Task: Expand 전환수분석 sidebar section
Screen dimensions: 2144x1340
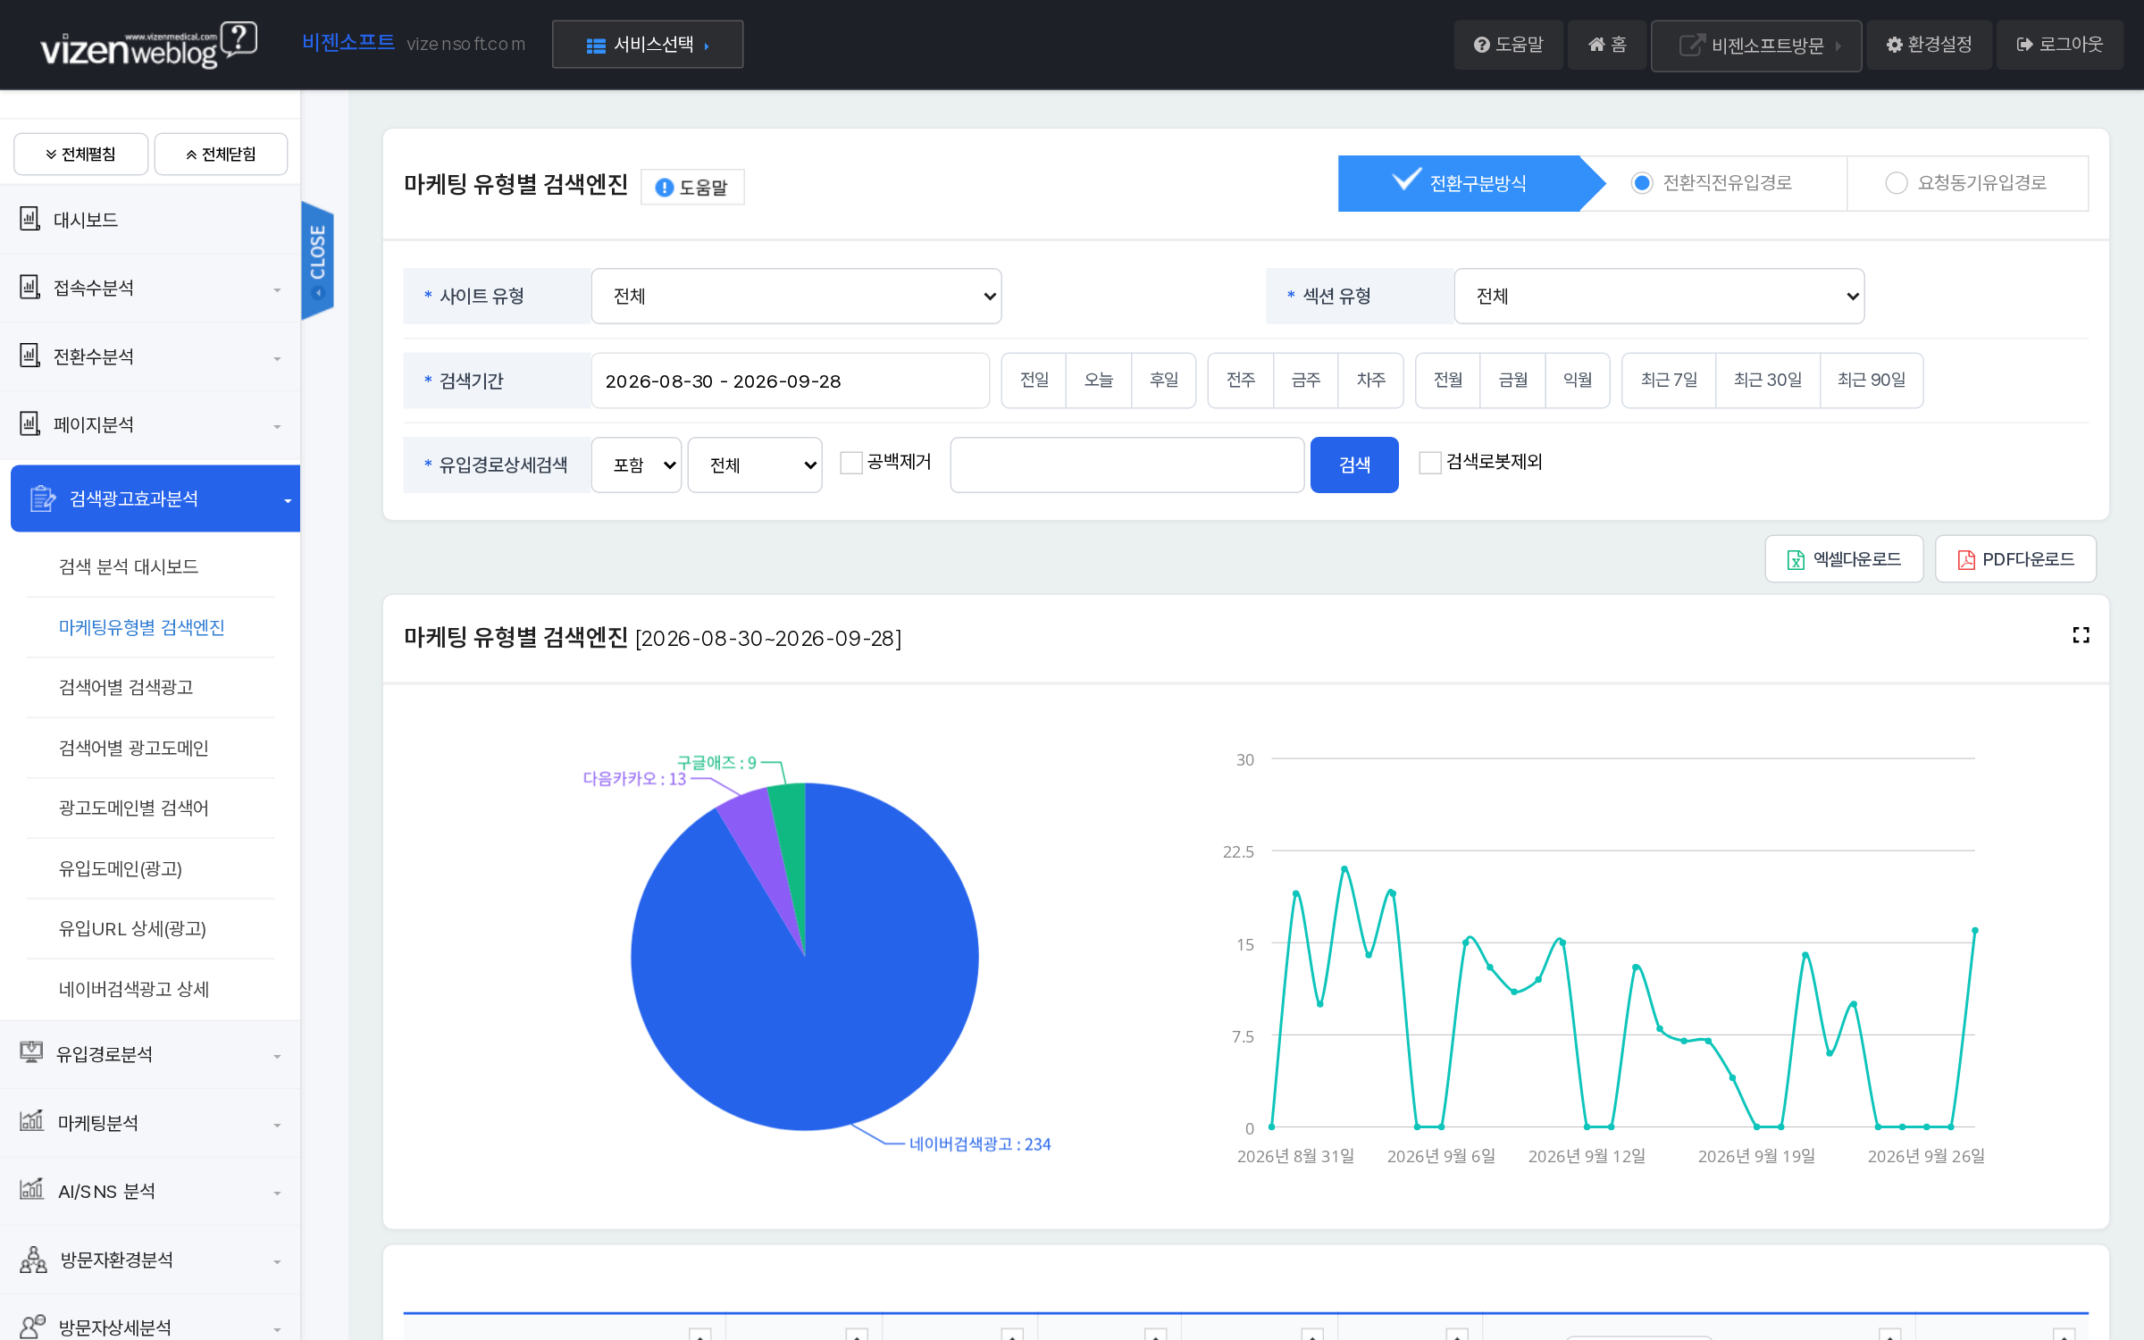Action: pos(150,356)
